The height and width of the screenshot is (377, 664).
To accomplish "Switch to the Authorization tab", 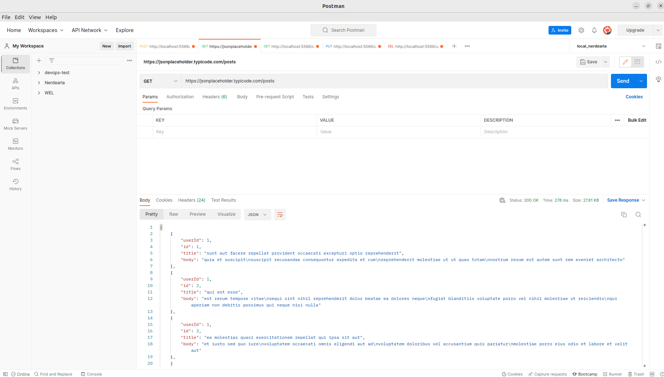I will pyautogui.click(x=180, y=97).
